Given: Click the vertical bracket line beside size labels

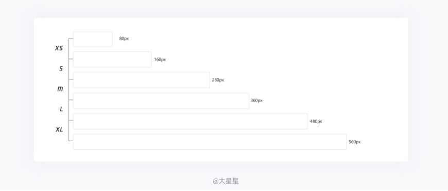Looking at the screenshot, I should [x=69, y=89].
